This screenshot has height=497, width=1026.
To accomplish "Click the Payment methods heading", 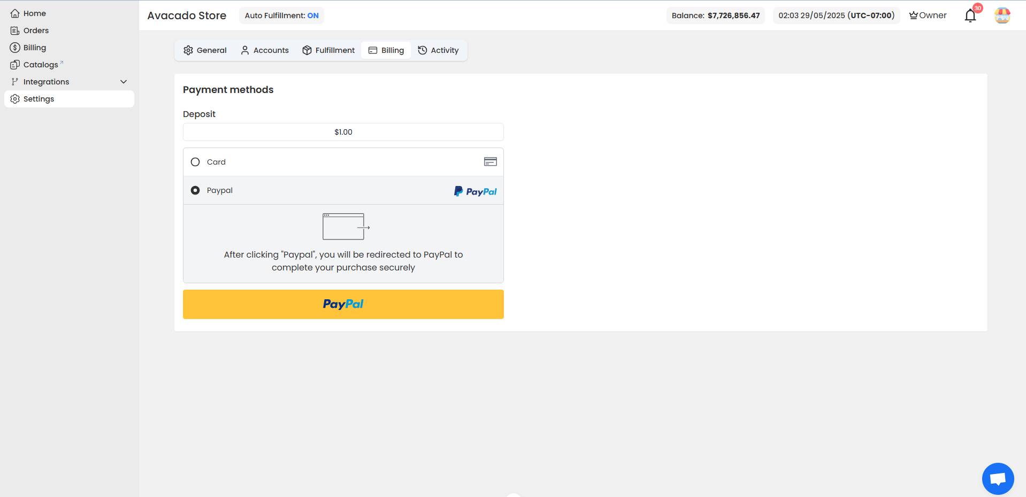I will point(228,90).
